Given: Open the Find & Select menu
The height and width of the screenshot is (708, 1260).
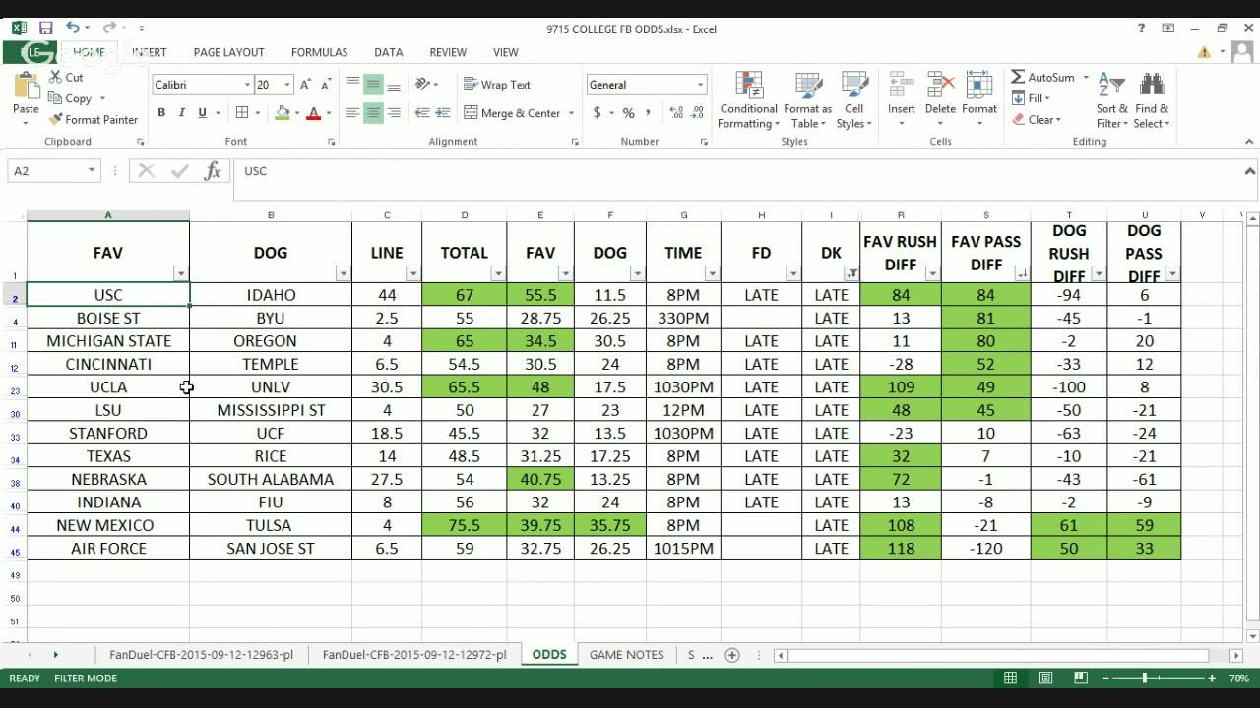Looking at the screenshot, I should click(x=1151, y=100).
